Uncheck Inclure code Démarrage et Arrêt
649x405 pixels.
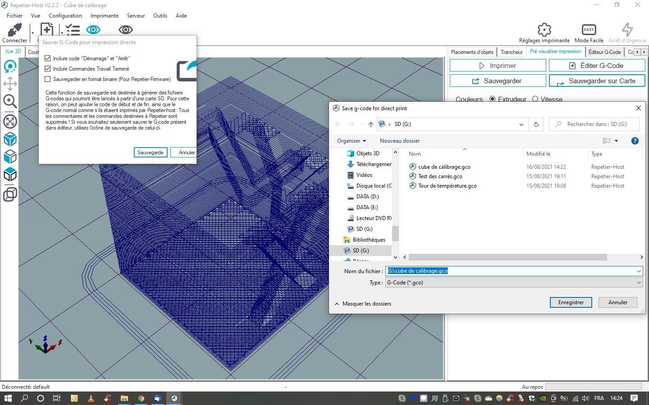coord(48,58)
